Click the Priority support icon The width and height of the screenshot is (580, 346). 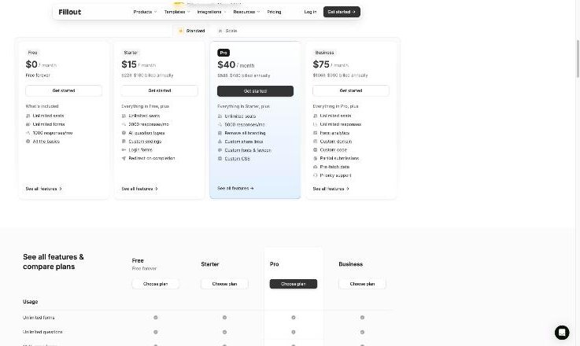[x=315, y=175]
